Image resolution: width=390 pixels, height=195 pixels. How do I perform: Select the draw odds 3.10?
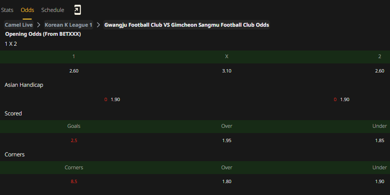click(x=227, y=71)
